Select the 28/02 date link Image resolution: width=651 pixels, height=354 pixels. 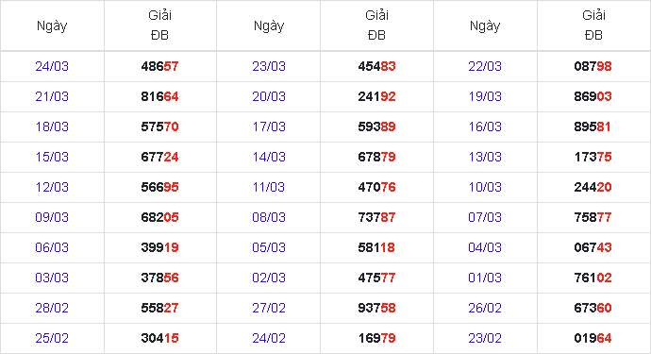pyautogui.click(x=52, y=308)
